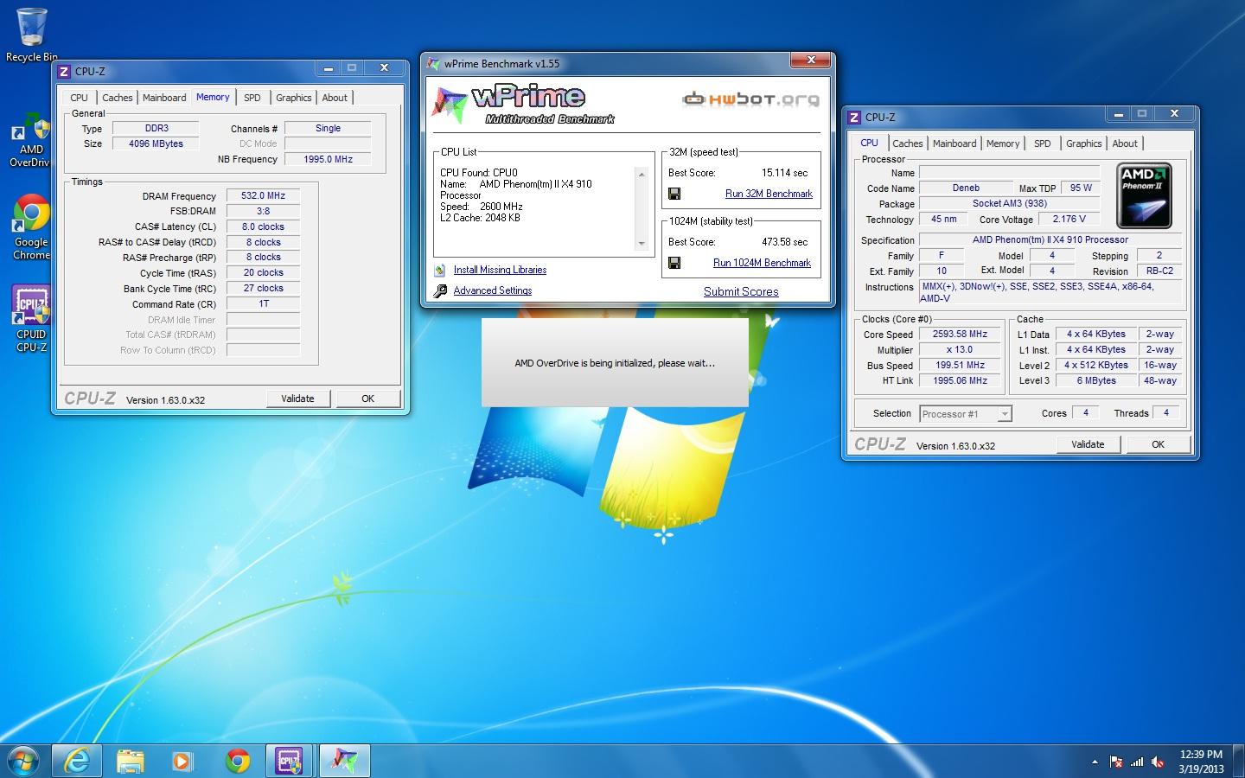Click the Code Name value Deneb
1245x778 pixels.
[x=966, y=188]
